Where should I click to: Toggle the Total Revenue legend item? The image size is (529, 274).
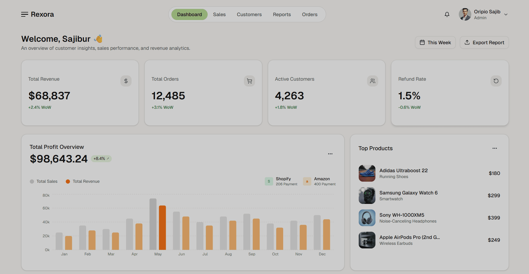point(82,181)
